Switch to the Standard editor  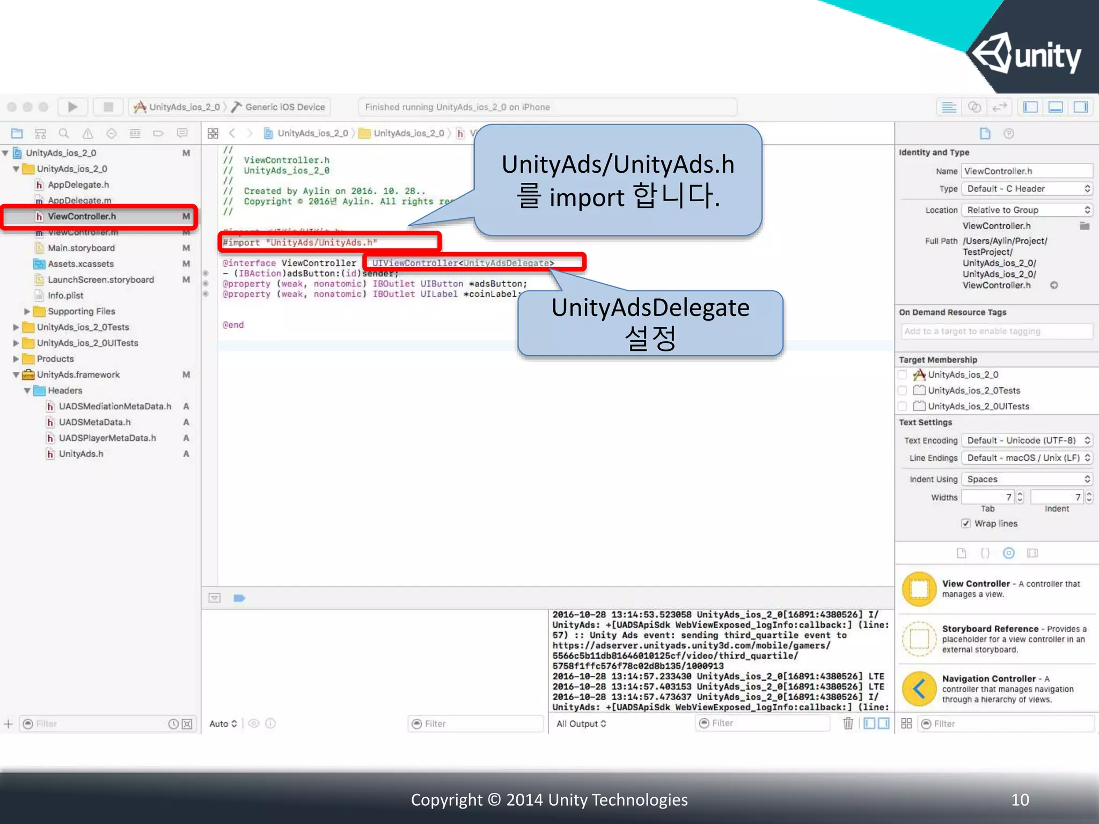[x=949, y=107]
